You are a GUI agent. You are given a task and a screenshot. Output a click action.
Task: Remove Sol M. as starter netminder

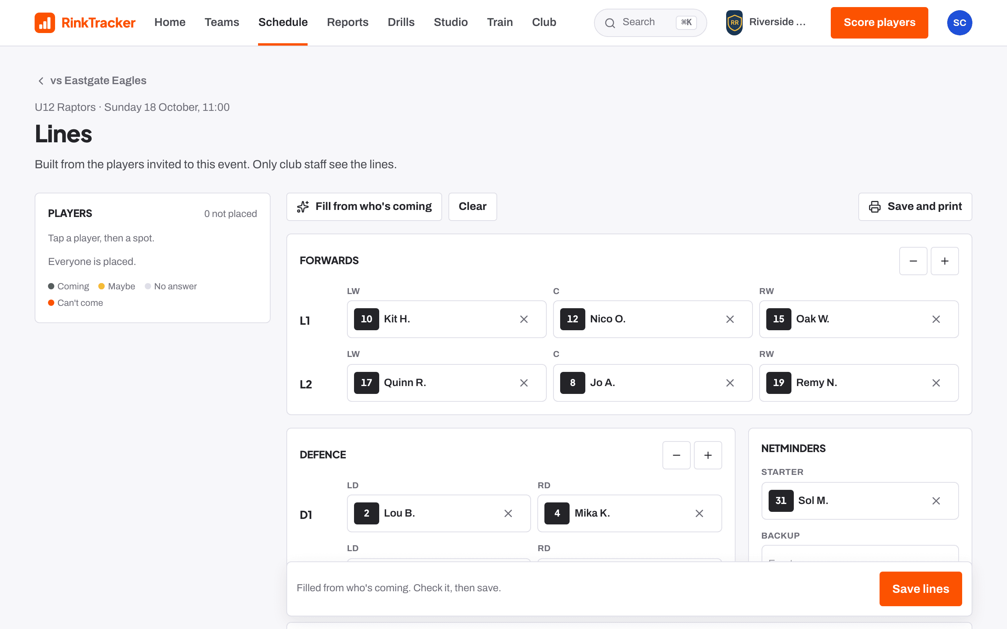pyautogui.click(x=936, y=501)
